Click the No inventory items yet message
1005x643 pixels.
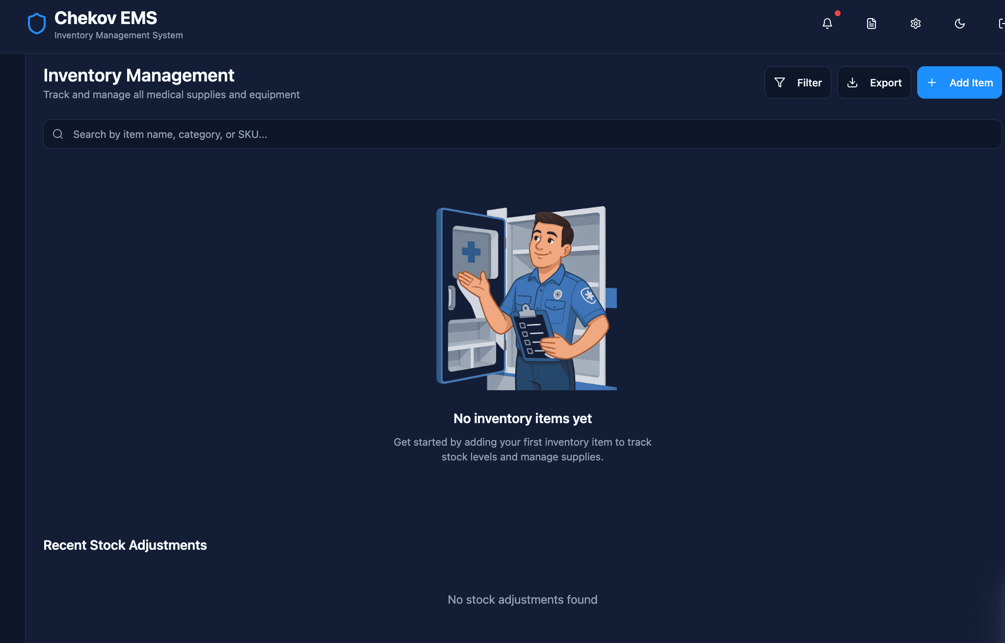(522, 418)
